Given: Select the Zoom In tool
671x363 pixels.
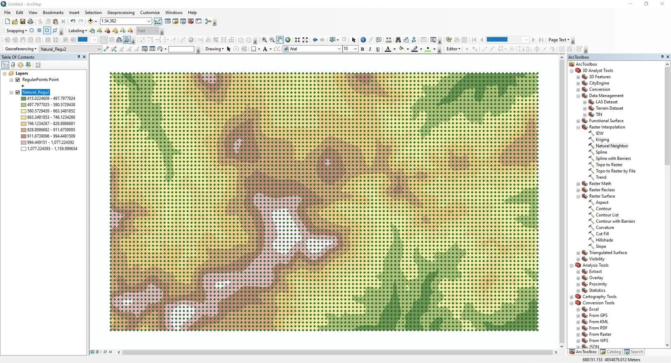Looking at the screenshot, I should tap(264, 40).
